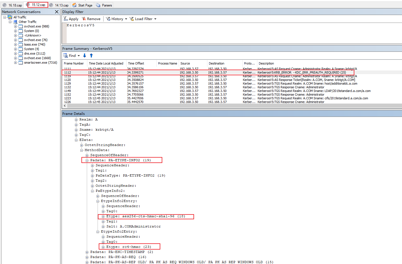Expand Padata: PA-ENC-TIMESTAMP (2)
402x264 pixels.
87,252
